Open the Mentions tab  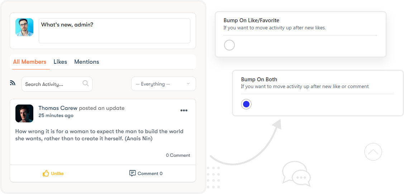click(87, 62)
